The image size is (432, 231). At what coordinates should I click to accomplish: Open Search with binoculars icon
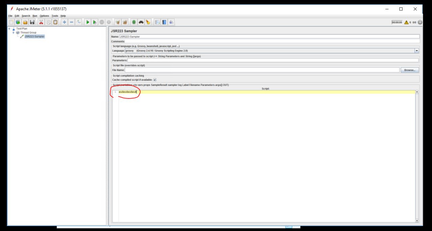tap(141, 22)
